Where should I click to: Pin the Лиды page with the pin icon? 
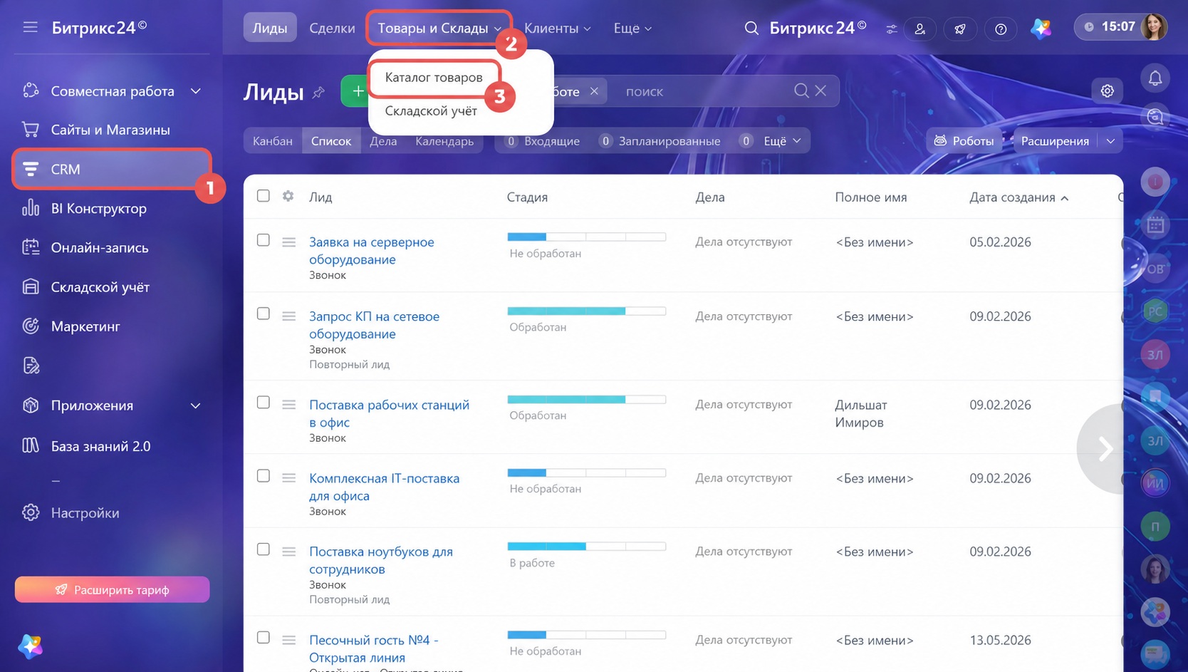tap(318, 93)
